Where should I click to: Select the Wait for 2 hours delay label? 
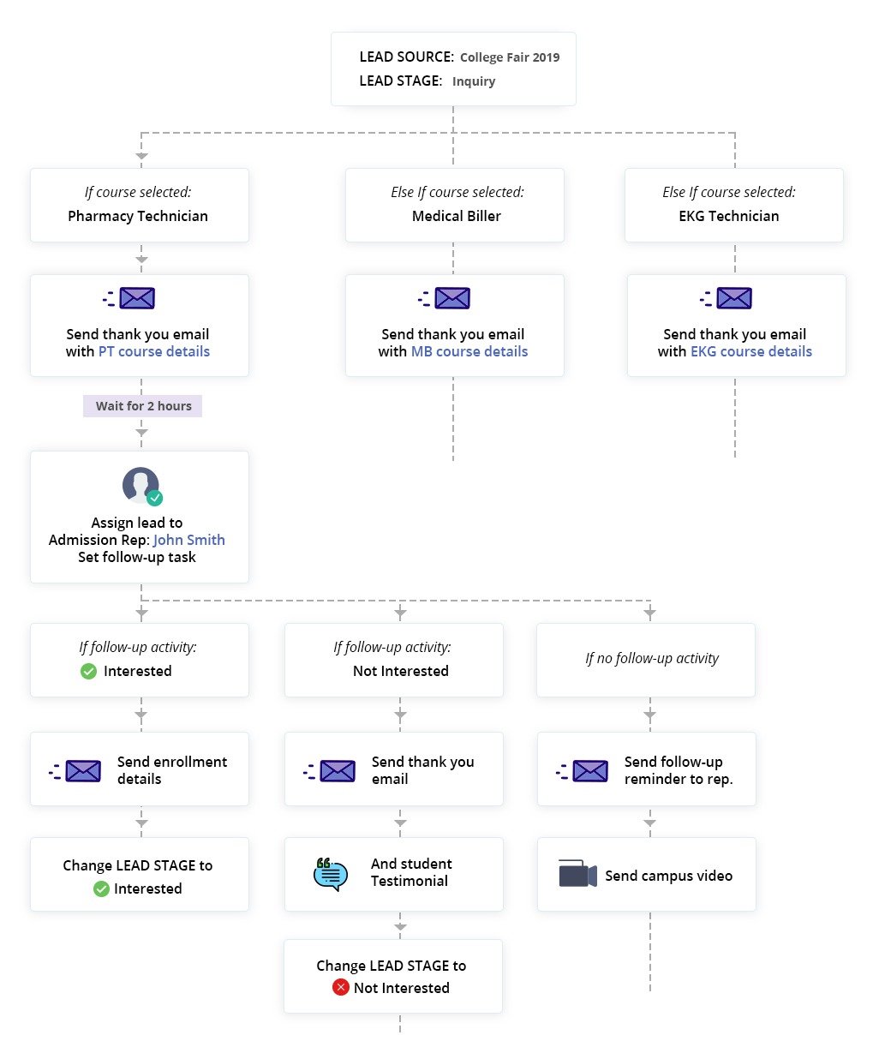pos(143,406)
